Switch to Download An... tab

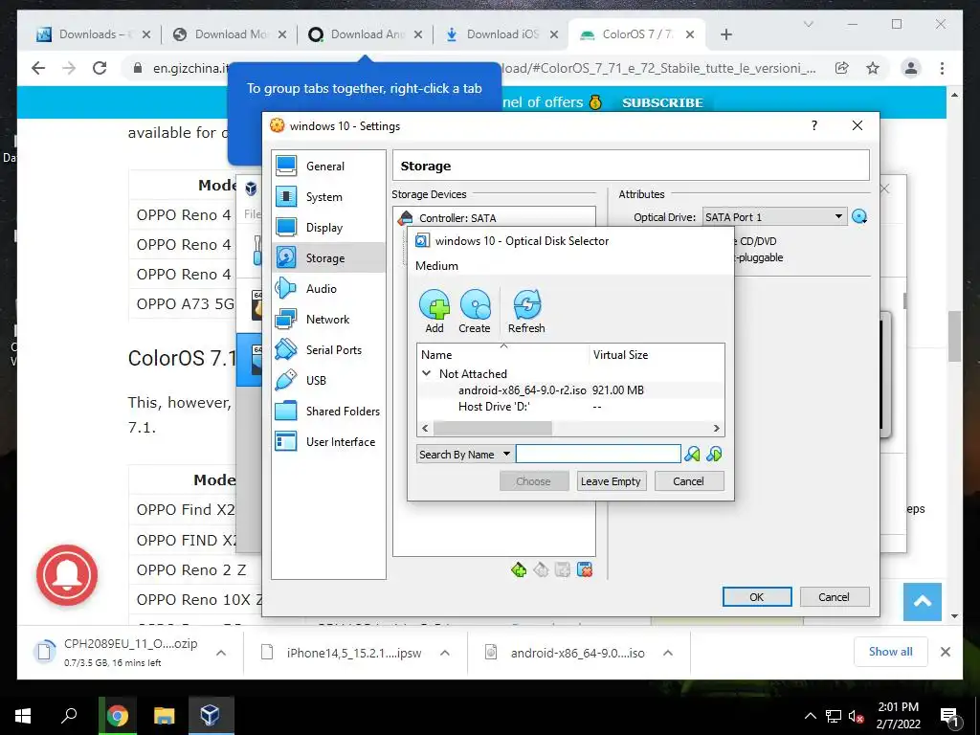367,34
